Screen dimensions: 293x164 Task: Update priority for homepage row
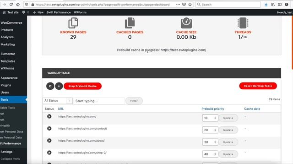click(228, 118)
